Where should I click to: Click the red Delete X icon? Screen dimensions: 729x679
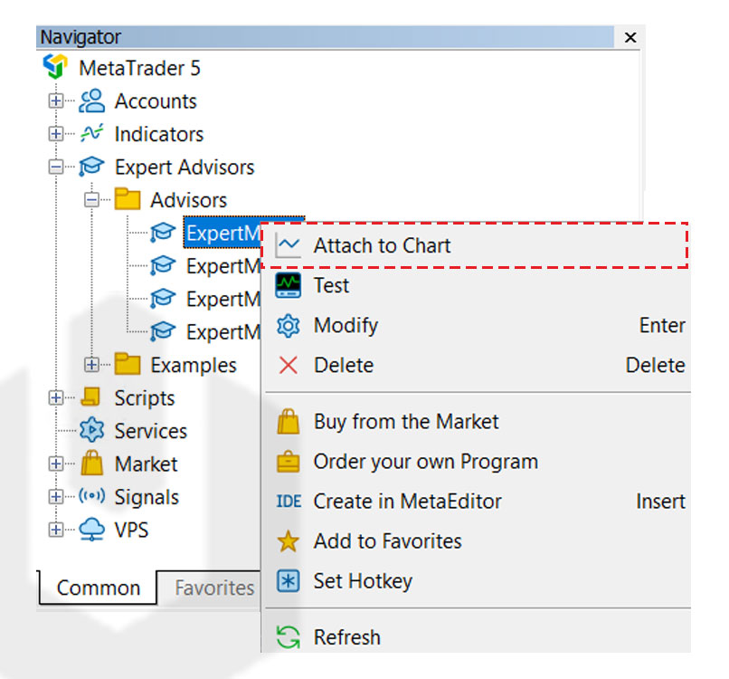tap(289, 366)
